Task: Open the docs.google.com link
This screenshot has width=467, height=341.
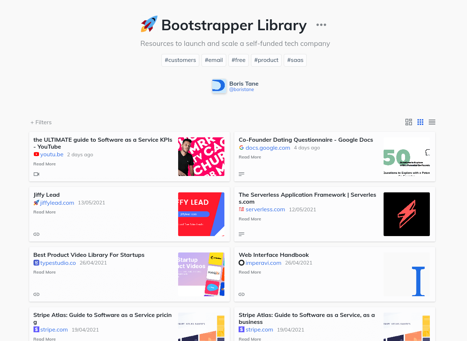Action: 268,148
